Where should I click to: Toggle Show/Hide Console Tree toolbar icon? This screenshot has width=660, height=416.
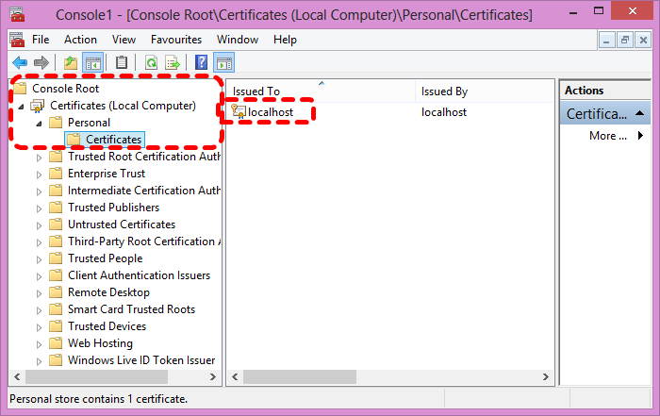click(93, 63)
